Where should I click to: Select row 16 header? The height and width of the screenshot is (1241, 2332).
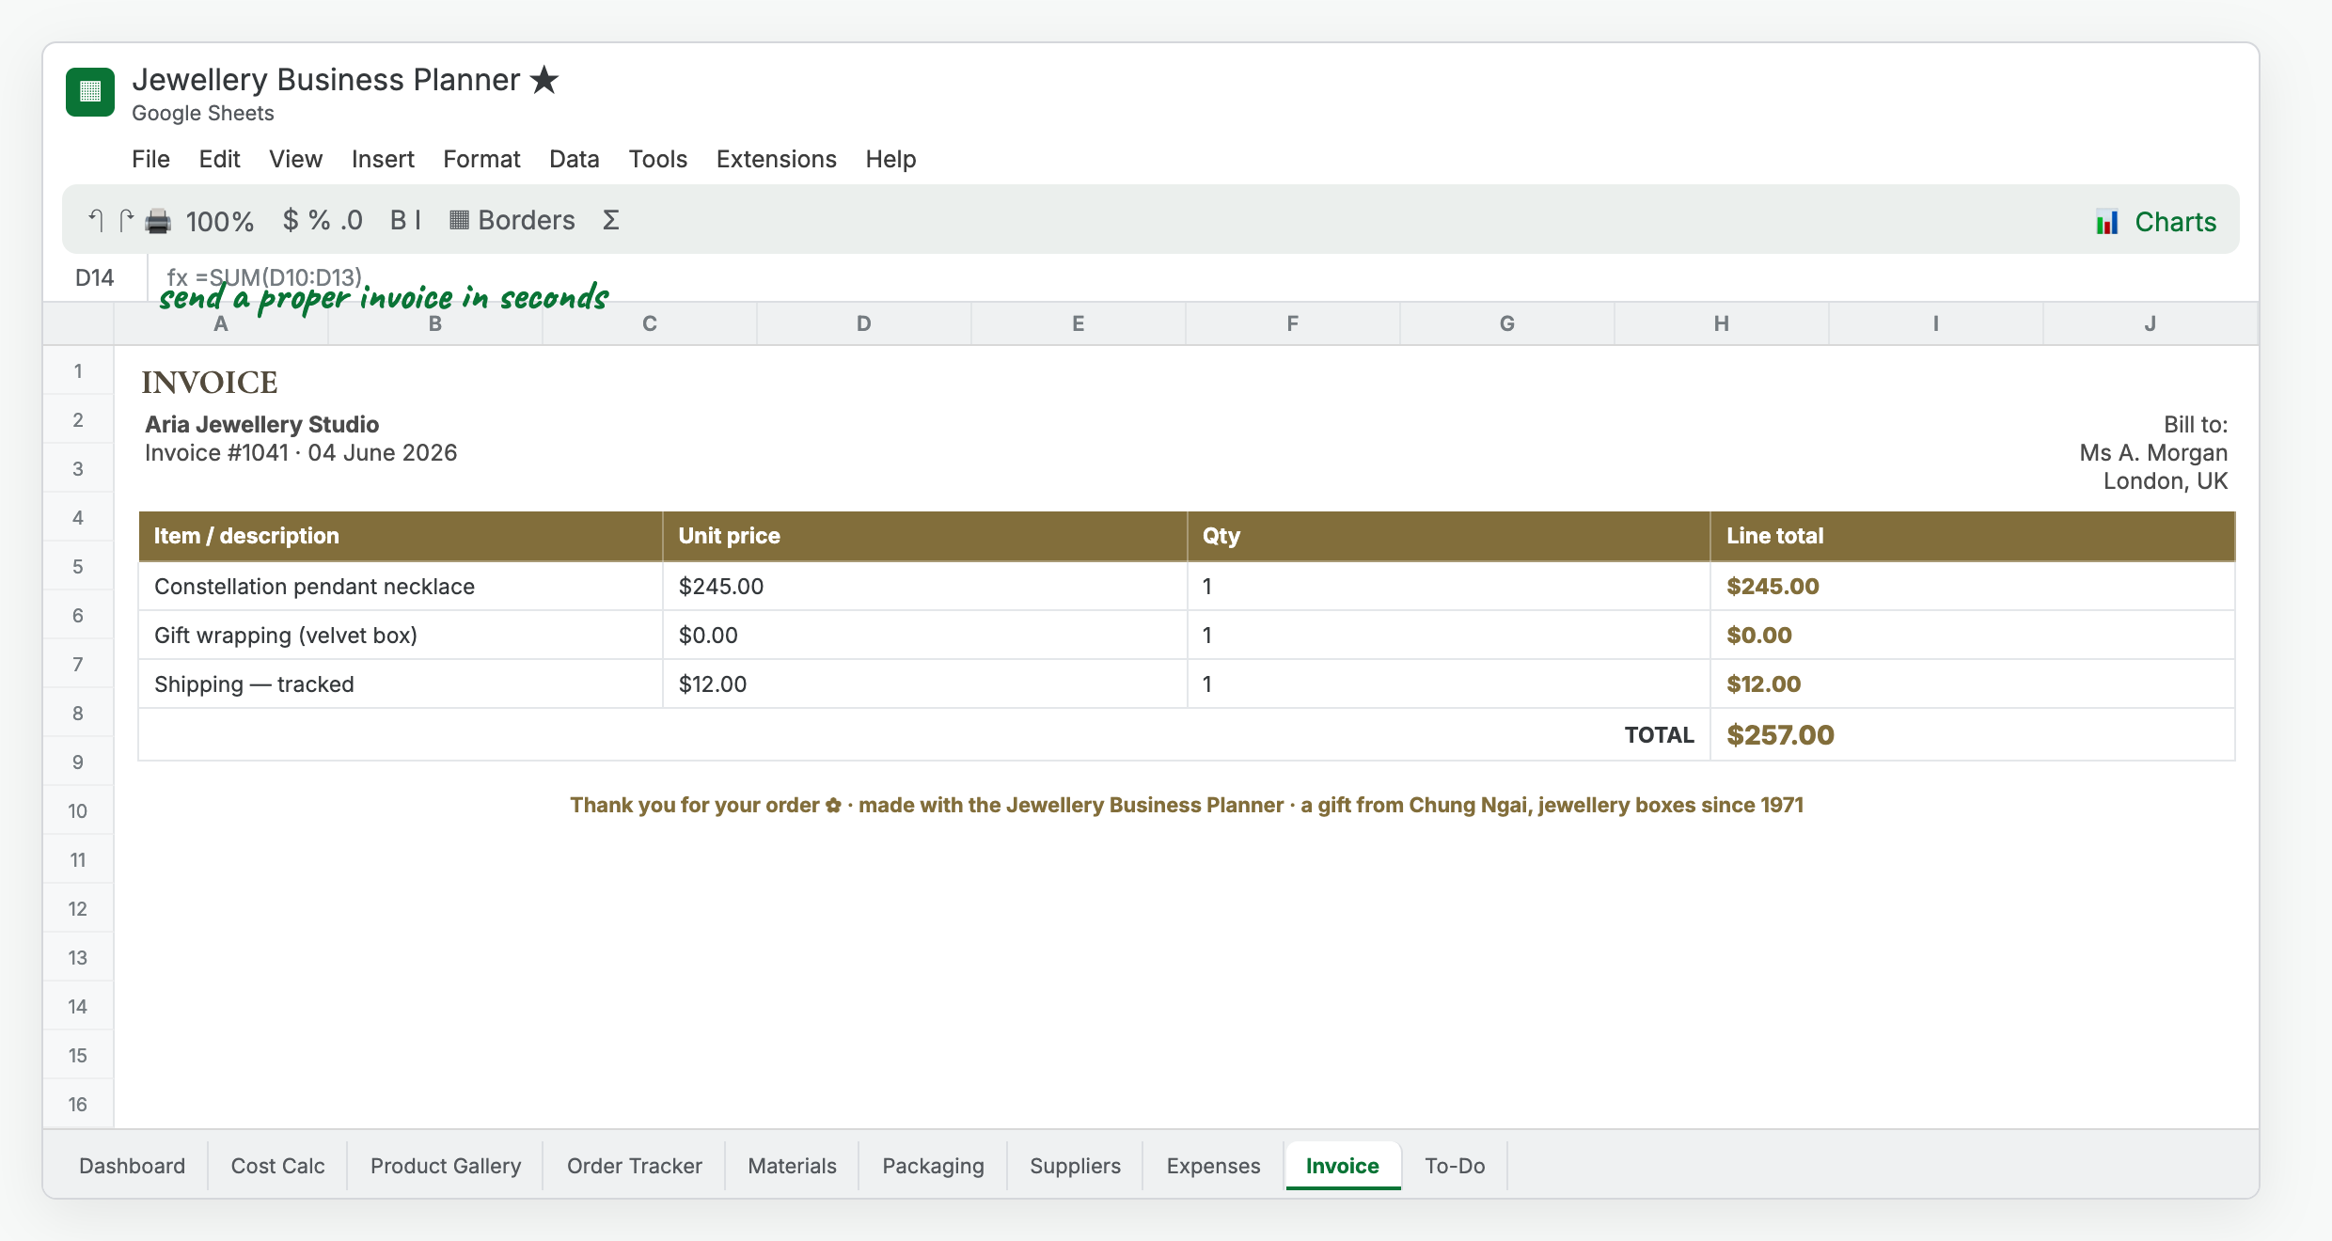tap(78, 1105)
